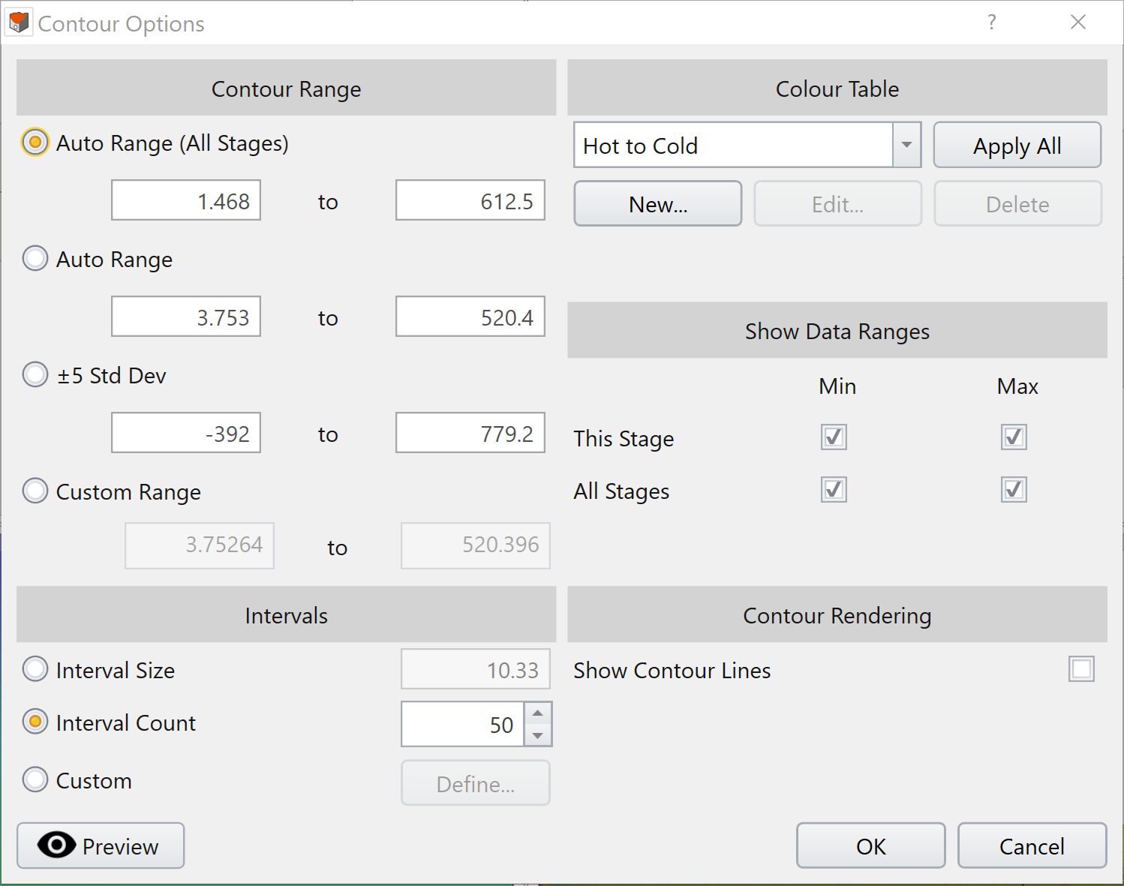Screen dimensions: 1124x886
Task: Uncheck This Stage Min checkbox
Action: (834, 437)
